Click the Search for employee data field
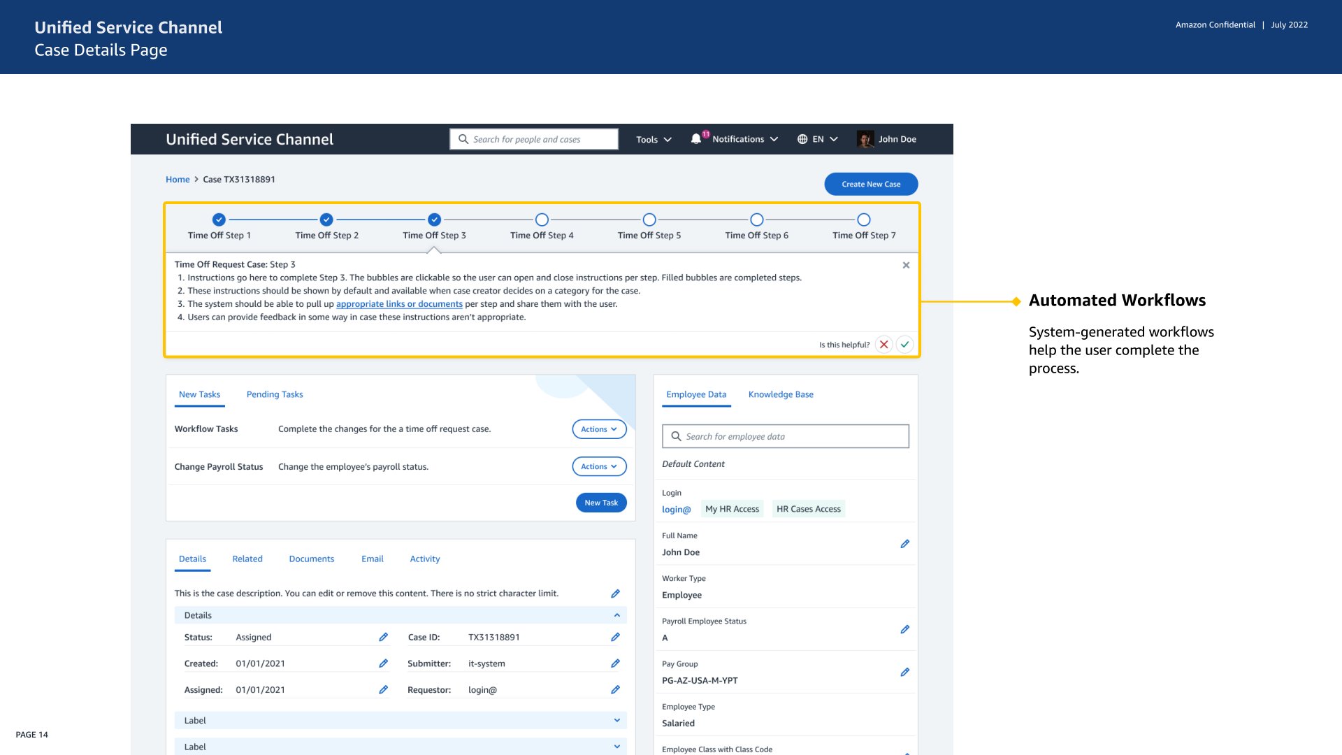Image resolution: width=1342 pixels, height=755 pixels. click(x=785, y=436)
